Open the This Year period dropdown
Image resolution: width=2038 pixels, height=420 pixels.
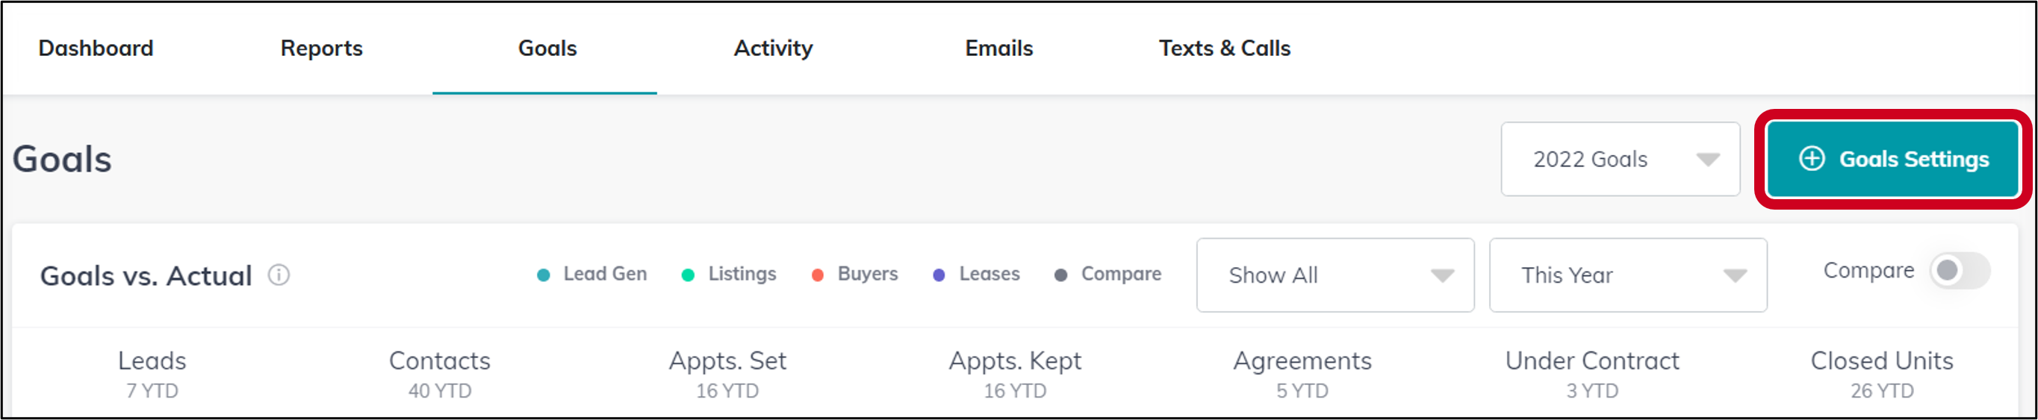pyautogui.click(x=1627, y=275)
